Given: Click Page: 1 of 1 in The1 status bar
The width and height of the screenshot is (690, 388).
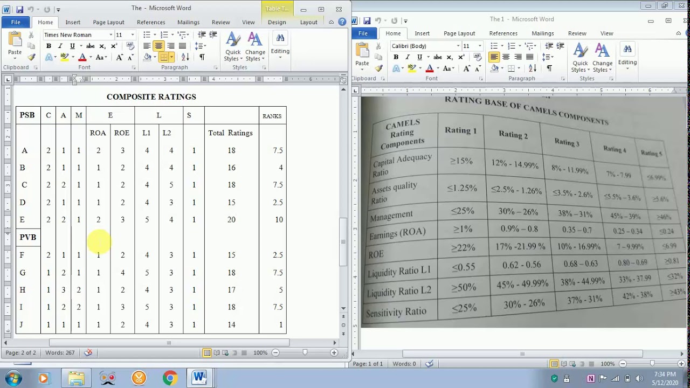Looking at the screenshot, I should click(368, 364).
